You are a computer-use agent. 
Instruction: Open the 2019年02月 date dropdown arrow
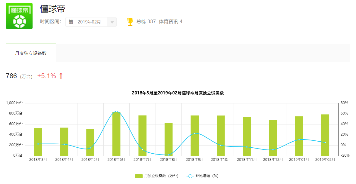(x=112, y=22)
